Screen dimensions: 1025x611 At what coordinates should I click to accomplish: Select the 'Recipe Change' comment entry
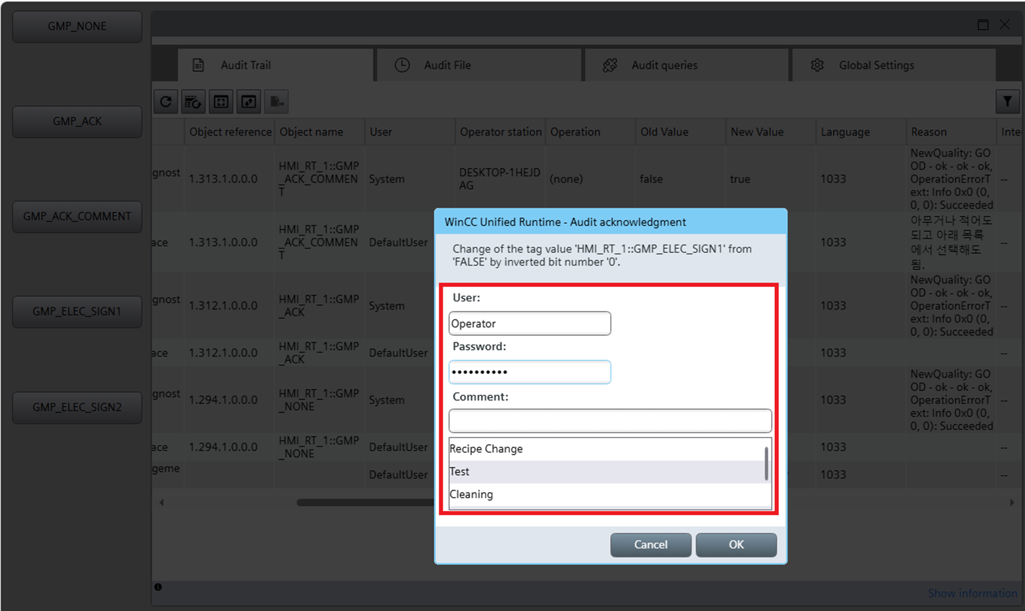[x=606, y=449]
